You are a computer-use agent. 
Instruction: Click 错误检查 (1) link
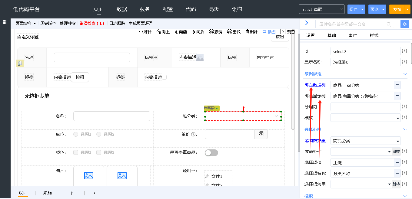tap(92, 23)
